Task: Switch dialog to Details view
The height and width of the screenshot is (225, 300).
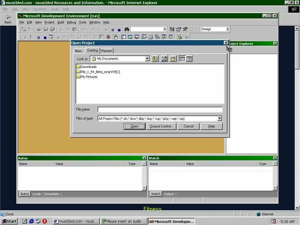Action: (189, 59)
